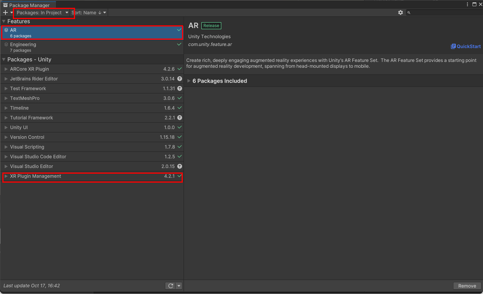
Task: Expand Timeline versions arrow
Action: 6,108
